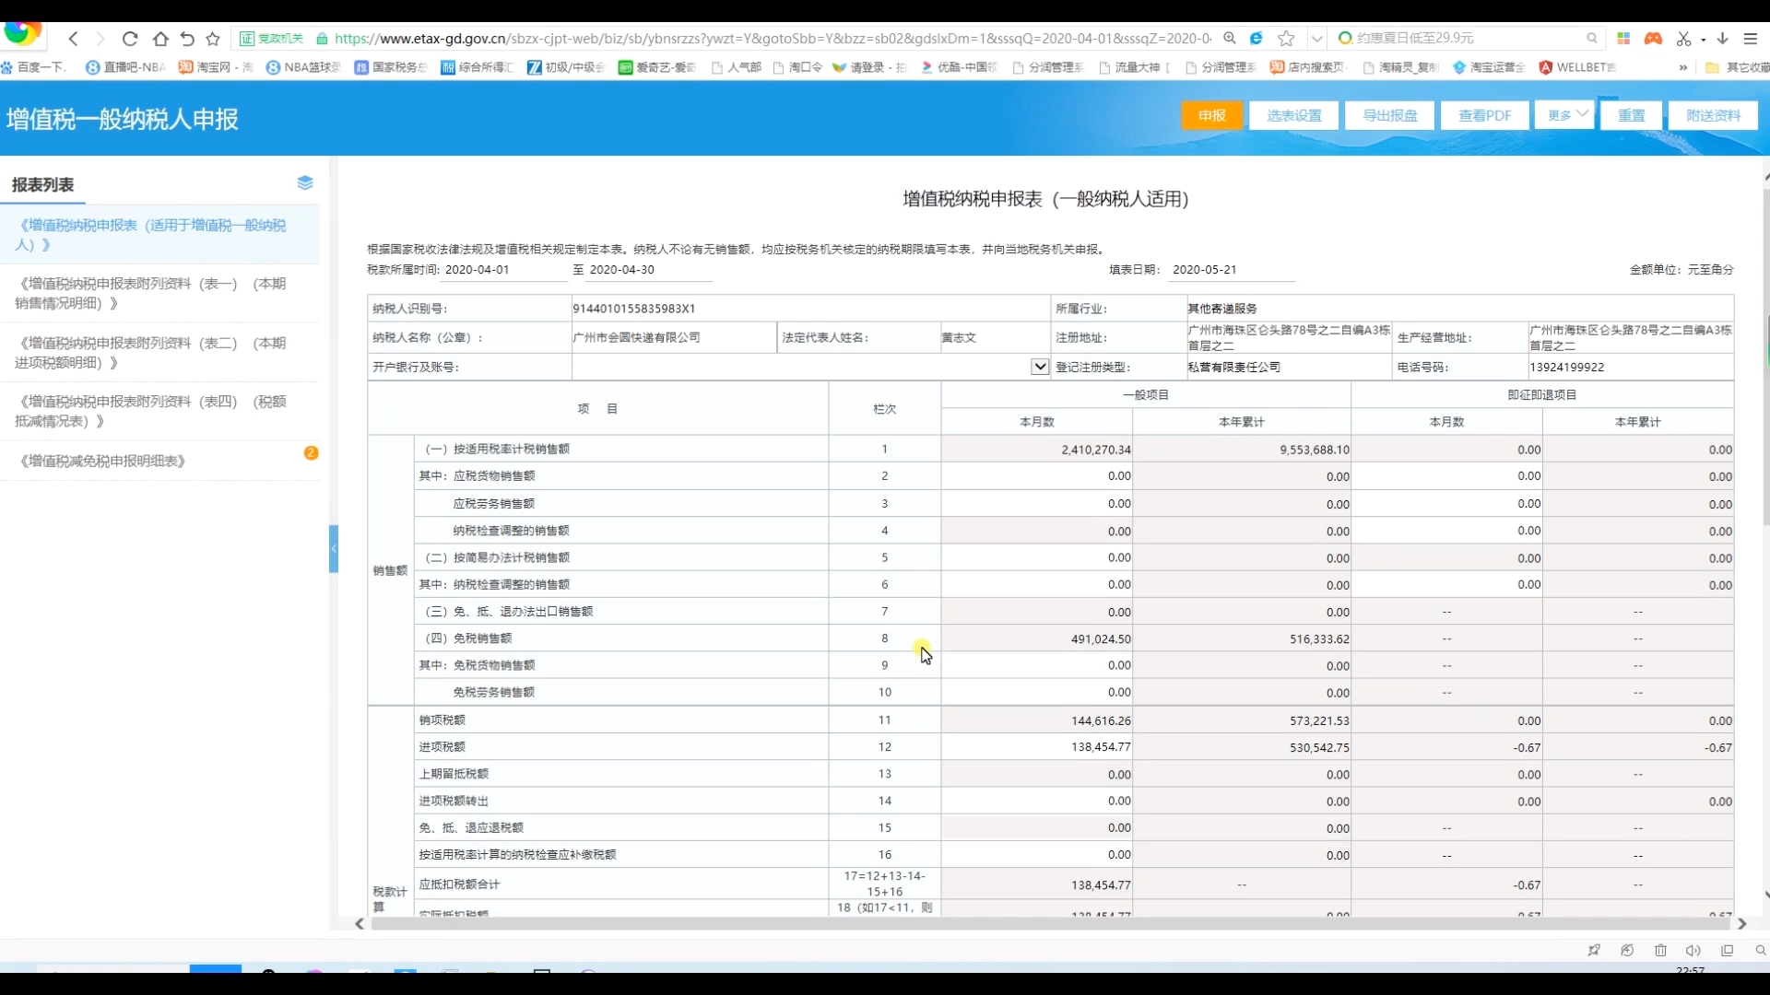
Task: Expand the 开户银行及账号 dropdown
Action: [1040, 367]
